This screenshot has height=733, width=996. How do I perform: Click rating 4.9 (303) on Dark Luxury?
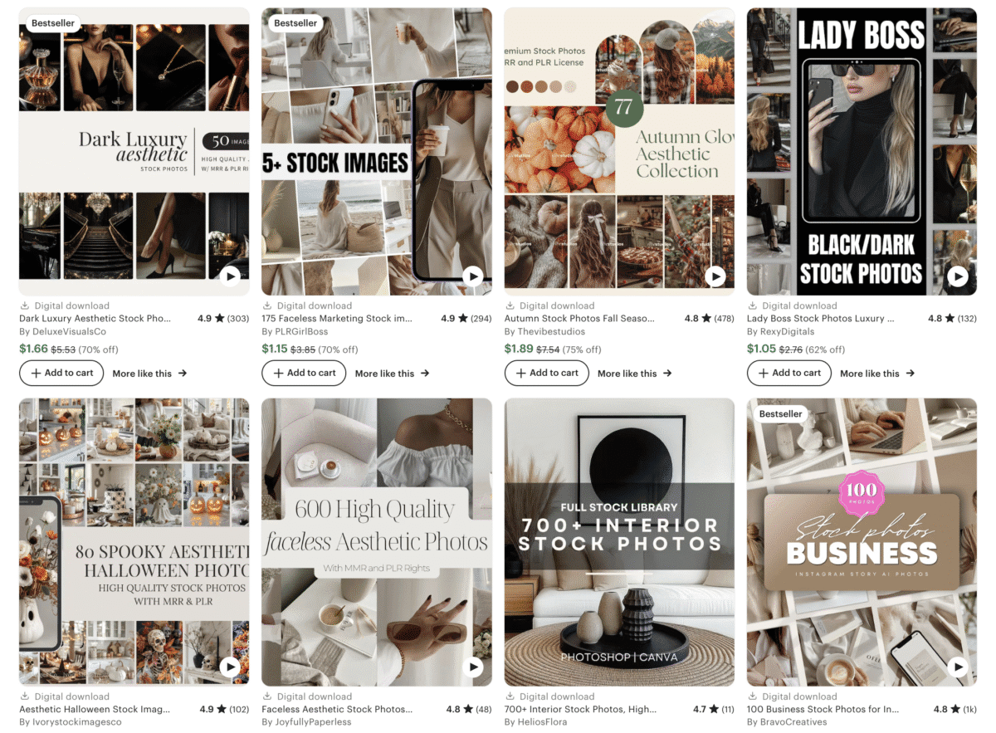[x=223, y=319]
